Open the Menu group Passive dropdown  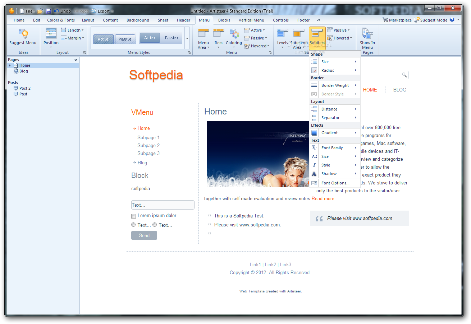pyautogui.click(x=256, y=38)
